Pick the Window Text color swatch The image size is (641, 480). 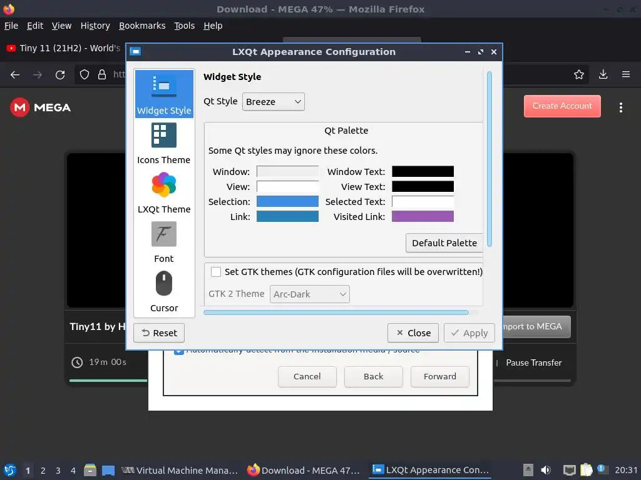click(x=423, y=171)
